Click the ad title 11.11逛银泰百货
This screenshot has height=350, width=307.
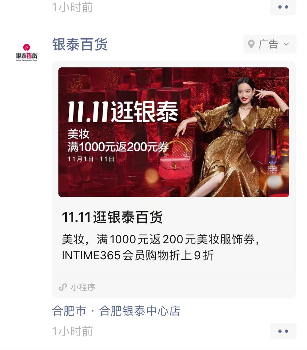pyautogui.click(x=112, y=218)
